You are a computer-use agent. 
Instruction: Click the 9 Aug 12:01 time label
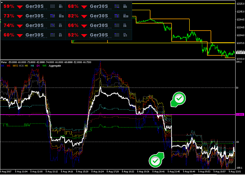pyautogui.click(x=235, y=172)
